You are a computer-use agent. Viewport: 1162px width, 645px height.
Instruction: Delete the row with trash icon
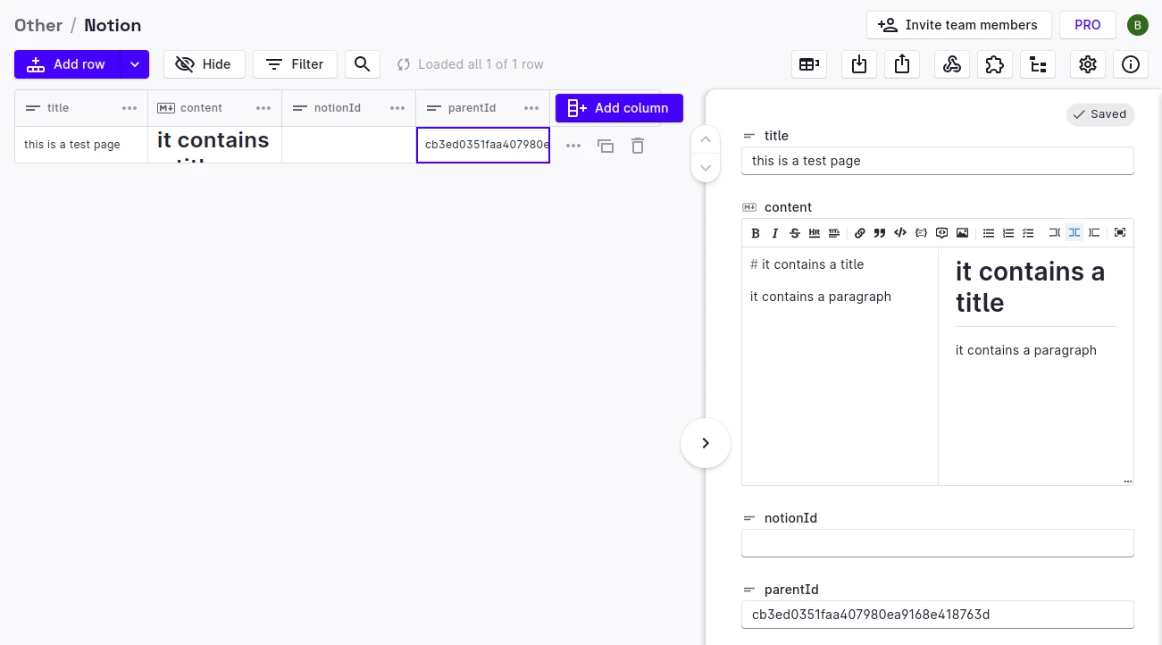tap(638, 146)
